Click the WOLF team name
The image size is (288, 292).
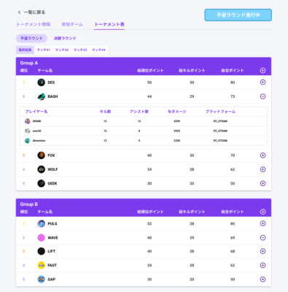(x=52, y=169)
